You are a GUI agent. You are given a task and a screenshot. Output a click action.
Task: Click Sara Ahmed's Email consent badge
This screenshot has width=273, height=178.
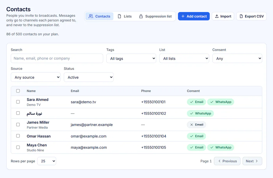[196, 102]
